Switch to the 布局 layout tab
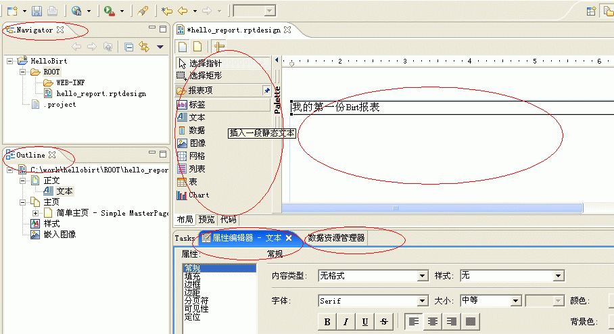Image resolution: width=614 pixels, height=334 pixels. click(185, 219)
